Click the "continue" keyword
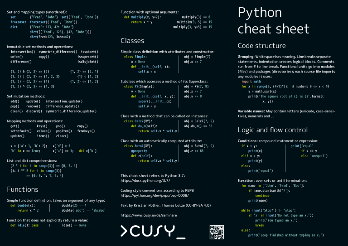Image resolution: width=348 pixels, height=246 pixels. (x=262, y=195)
